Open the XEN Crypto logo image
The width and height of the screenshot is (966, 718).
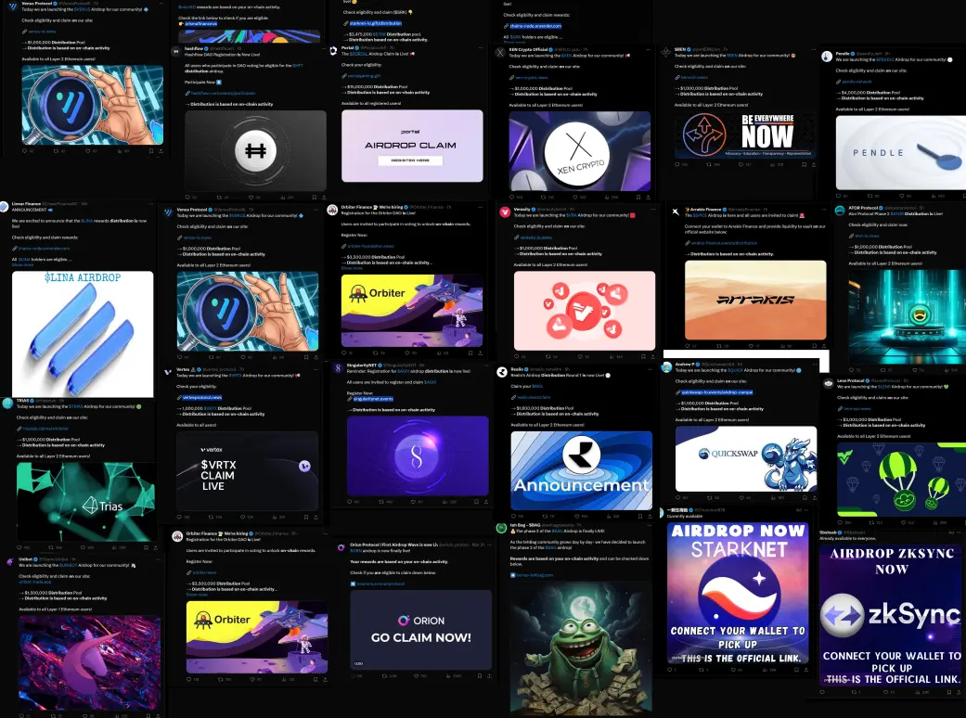(x=580, y=151)
